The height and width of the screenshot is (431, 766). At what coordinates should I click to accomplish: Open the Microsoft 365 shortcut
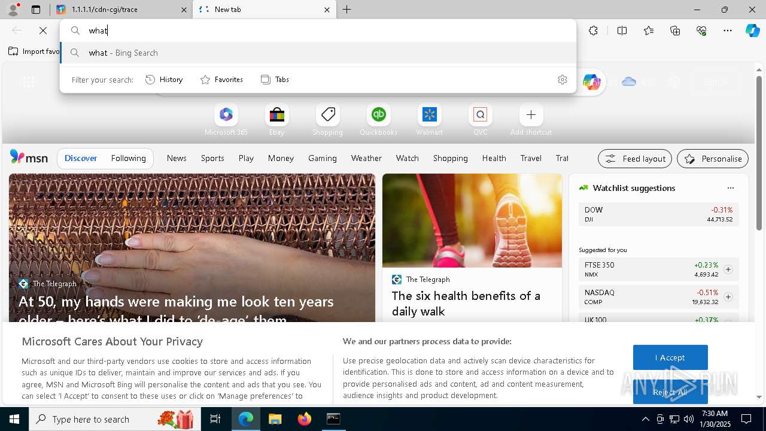226,120
